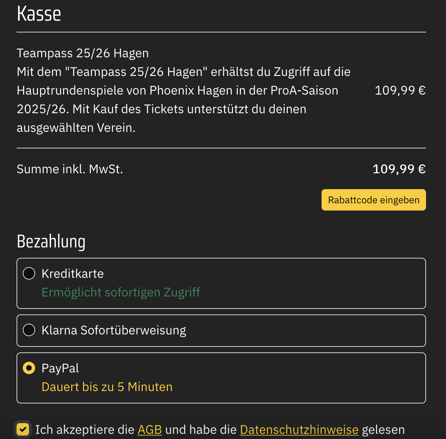Click the 'Ich akzeptiere die' checkbox label text
Screen dimensions: 446x439
click(x=84, y=430)
